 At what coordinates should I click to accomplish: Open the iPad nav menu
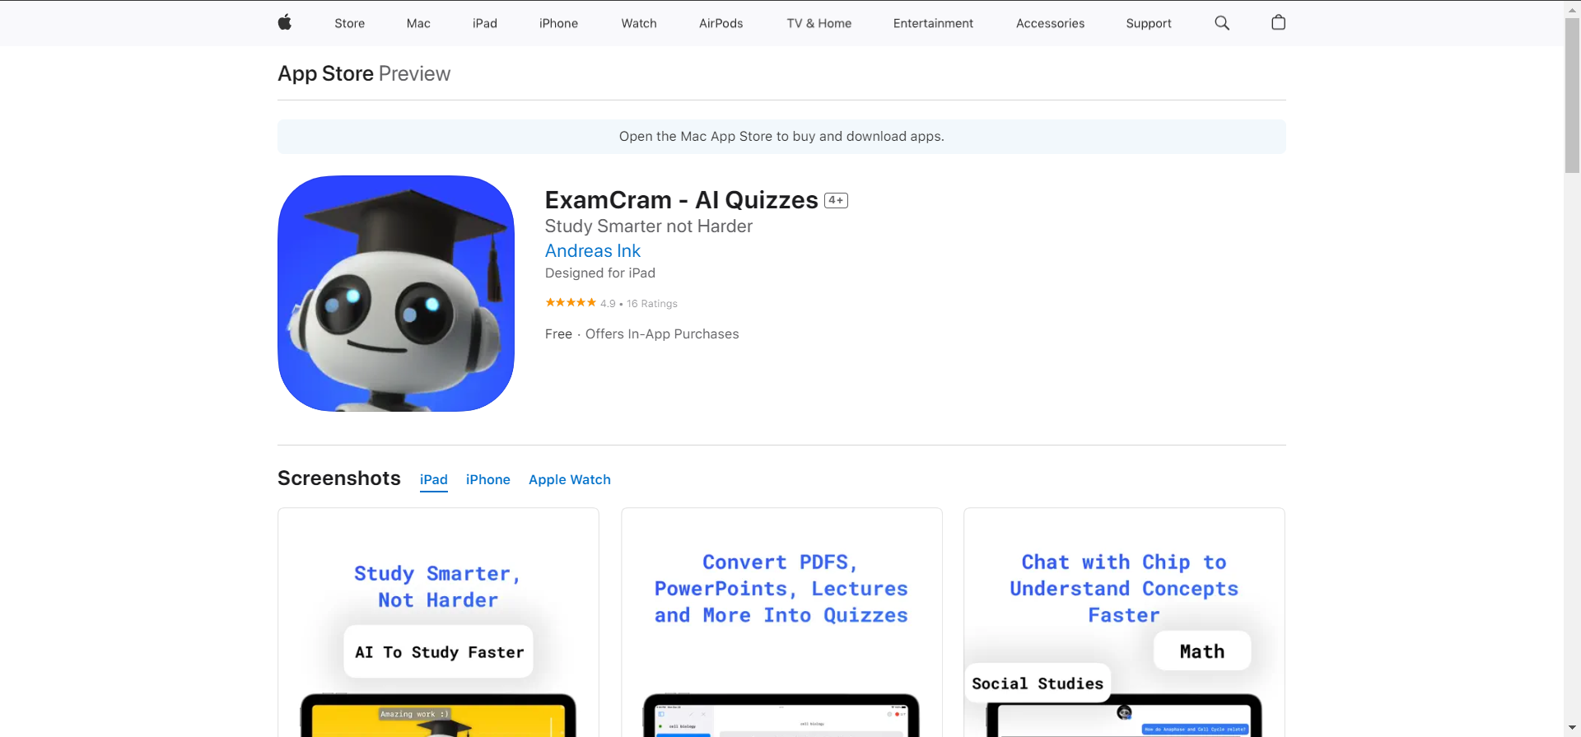point(485,23)
